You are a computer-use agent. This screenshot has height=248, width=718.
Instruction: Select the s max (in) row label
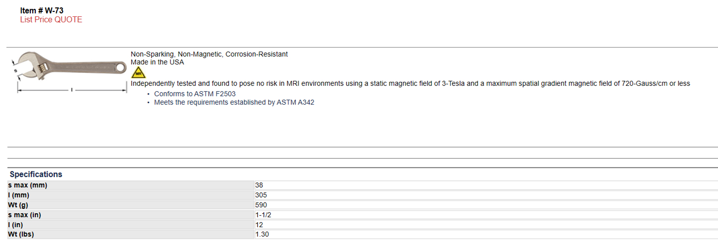[131, 215]
